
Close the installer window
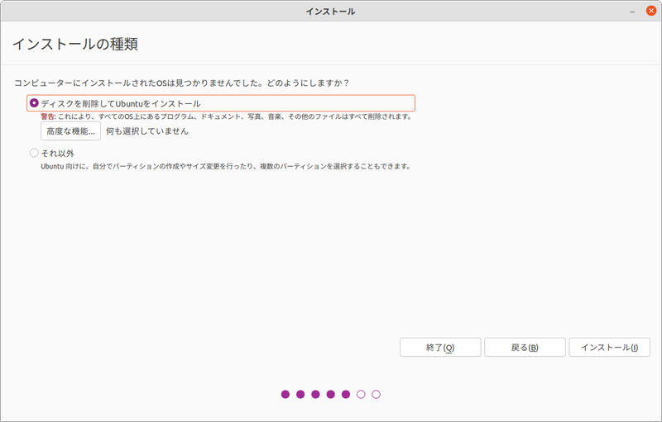pos(651,11)
